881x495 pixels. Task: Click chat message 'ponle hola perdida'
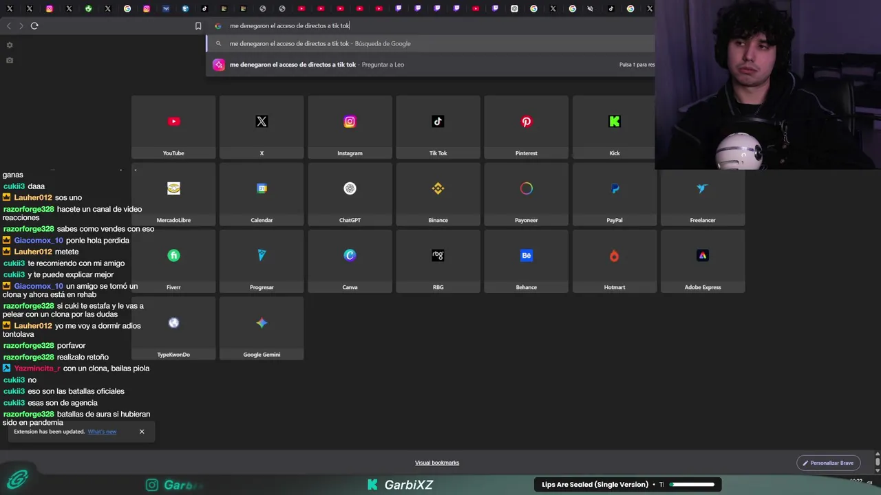(x=98, y=241)
